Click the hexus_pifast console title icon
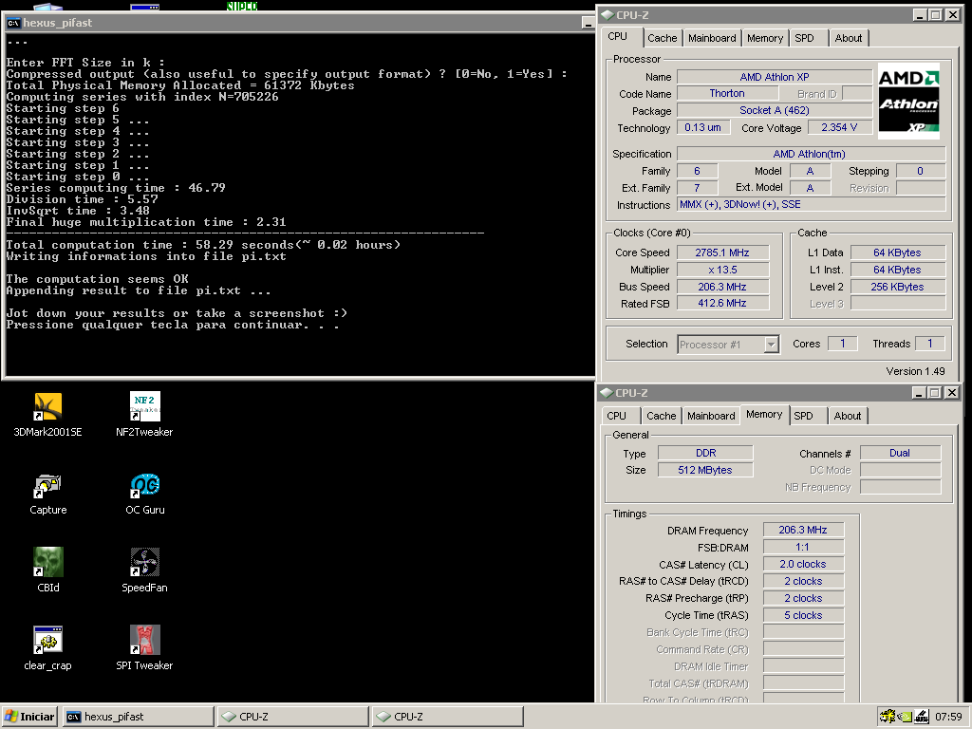972x729 pixels. pos(13,23)
